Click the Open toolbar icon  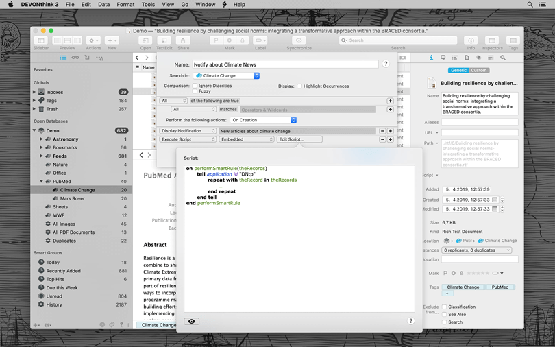(145, 40)
